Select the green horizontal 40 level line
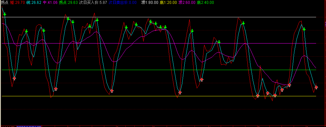This screenshot has height=127, width=326. (159, 70)
